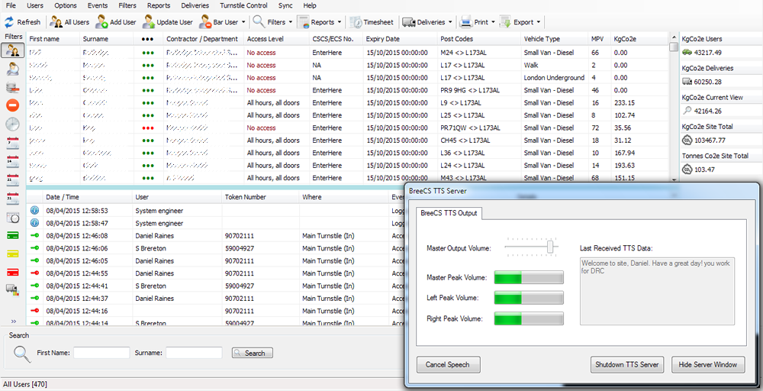Click the Shutdown TTS Server button

tap(626, 364)
